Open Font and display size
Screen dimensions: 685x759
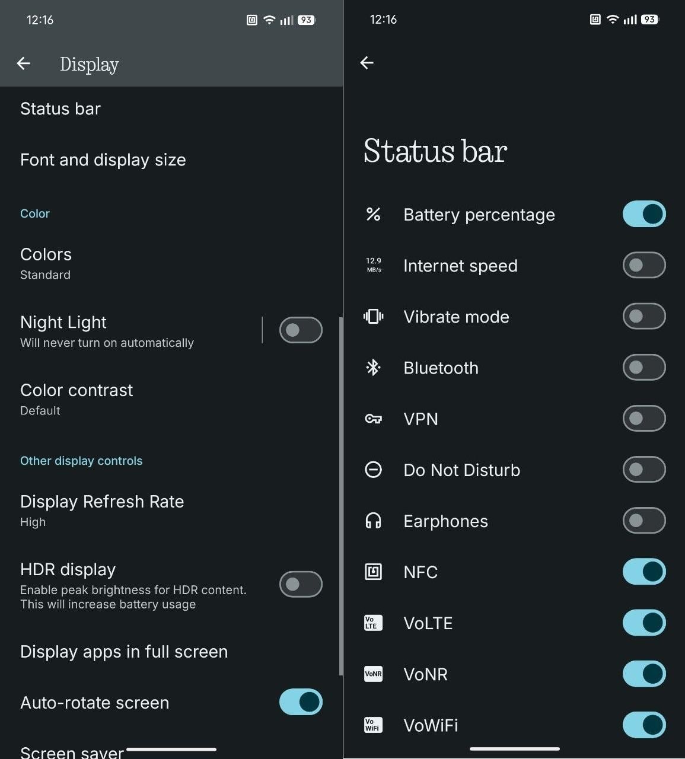pyautogui.click(x=171, y=160)
